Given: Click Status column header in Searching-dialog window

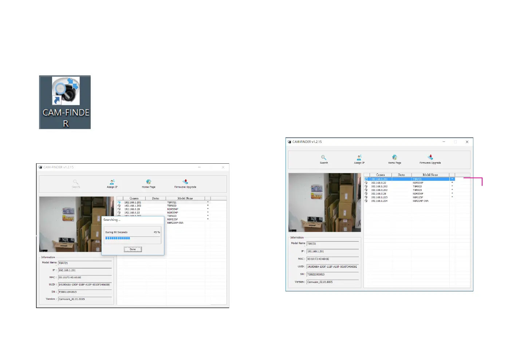Looking at the screenshot, I should tap(155, 198).
